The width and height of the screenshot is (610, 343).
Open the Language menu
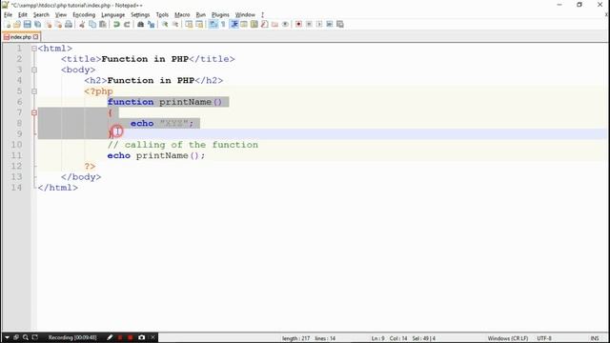[x=112, y=15]
